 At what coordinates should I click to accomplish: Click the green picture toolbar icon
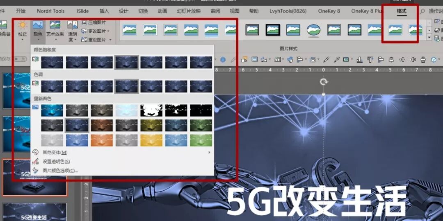pos(345,59)
